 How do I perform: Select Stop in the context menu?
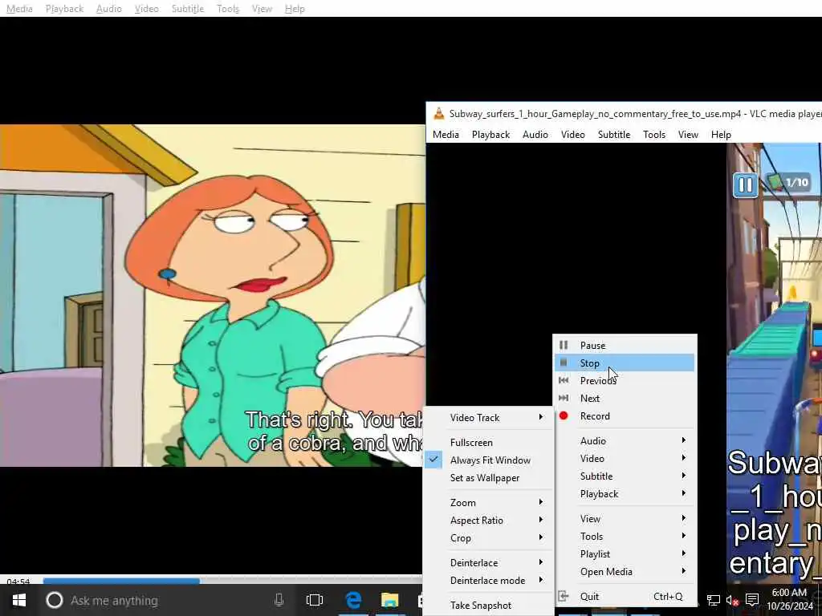coord(625,363)
